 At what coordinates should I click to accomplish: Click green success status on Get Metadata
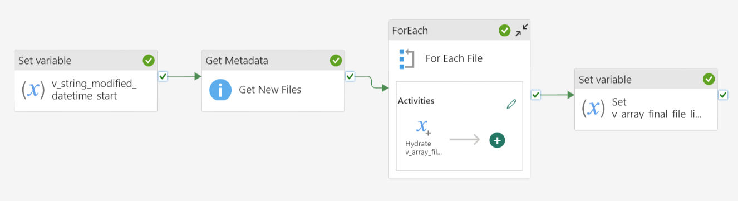click(336, 60)
